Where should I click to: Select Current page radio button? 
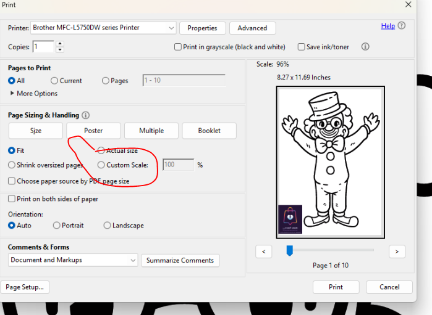pos(54,81)
